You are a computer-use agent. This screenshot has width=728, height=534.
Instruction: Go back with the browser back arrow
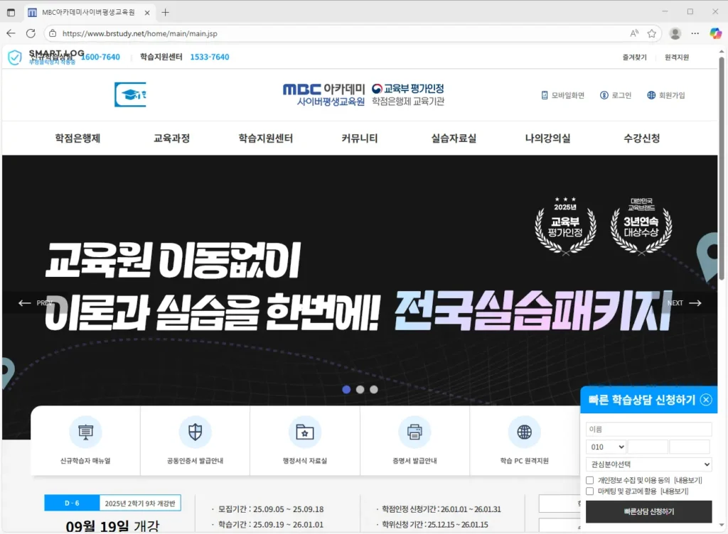11,33
